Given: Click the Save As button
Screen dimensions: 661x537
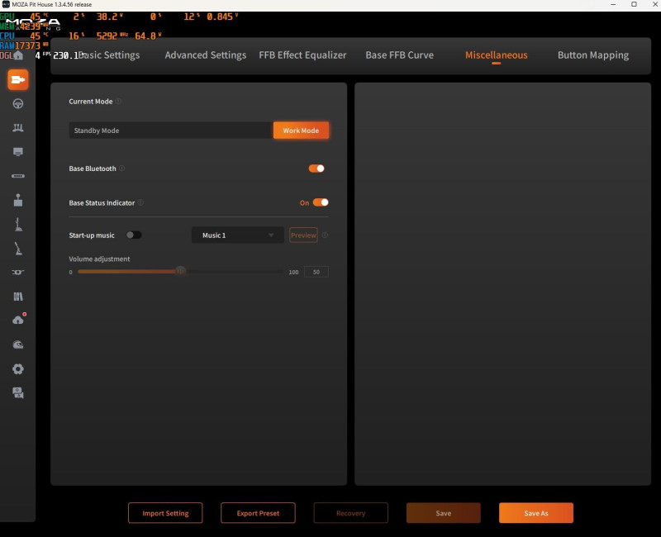Looking at the screenshot, I should [x=536, y=513].
